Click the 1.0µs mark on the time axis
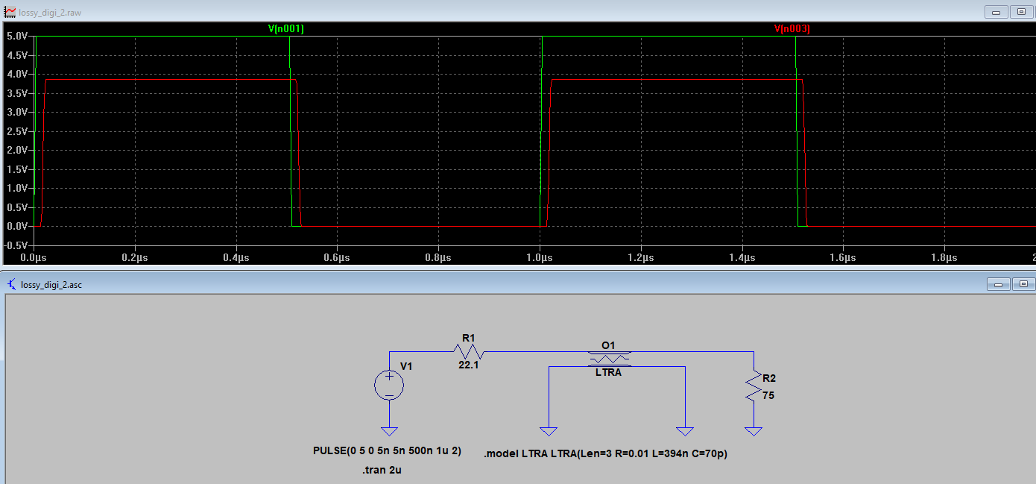 pyautogui.click(x=540, y=257)
